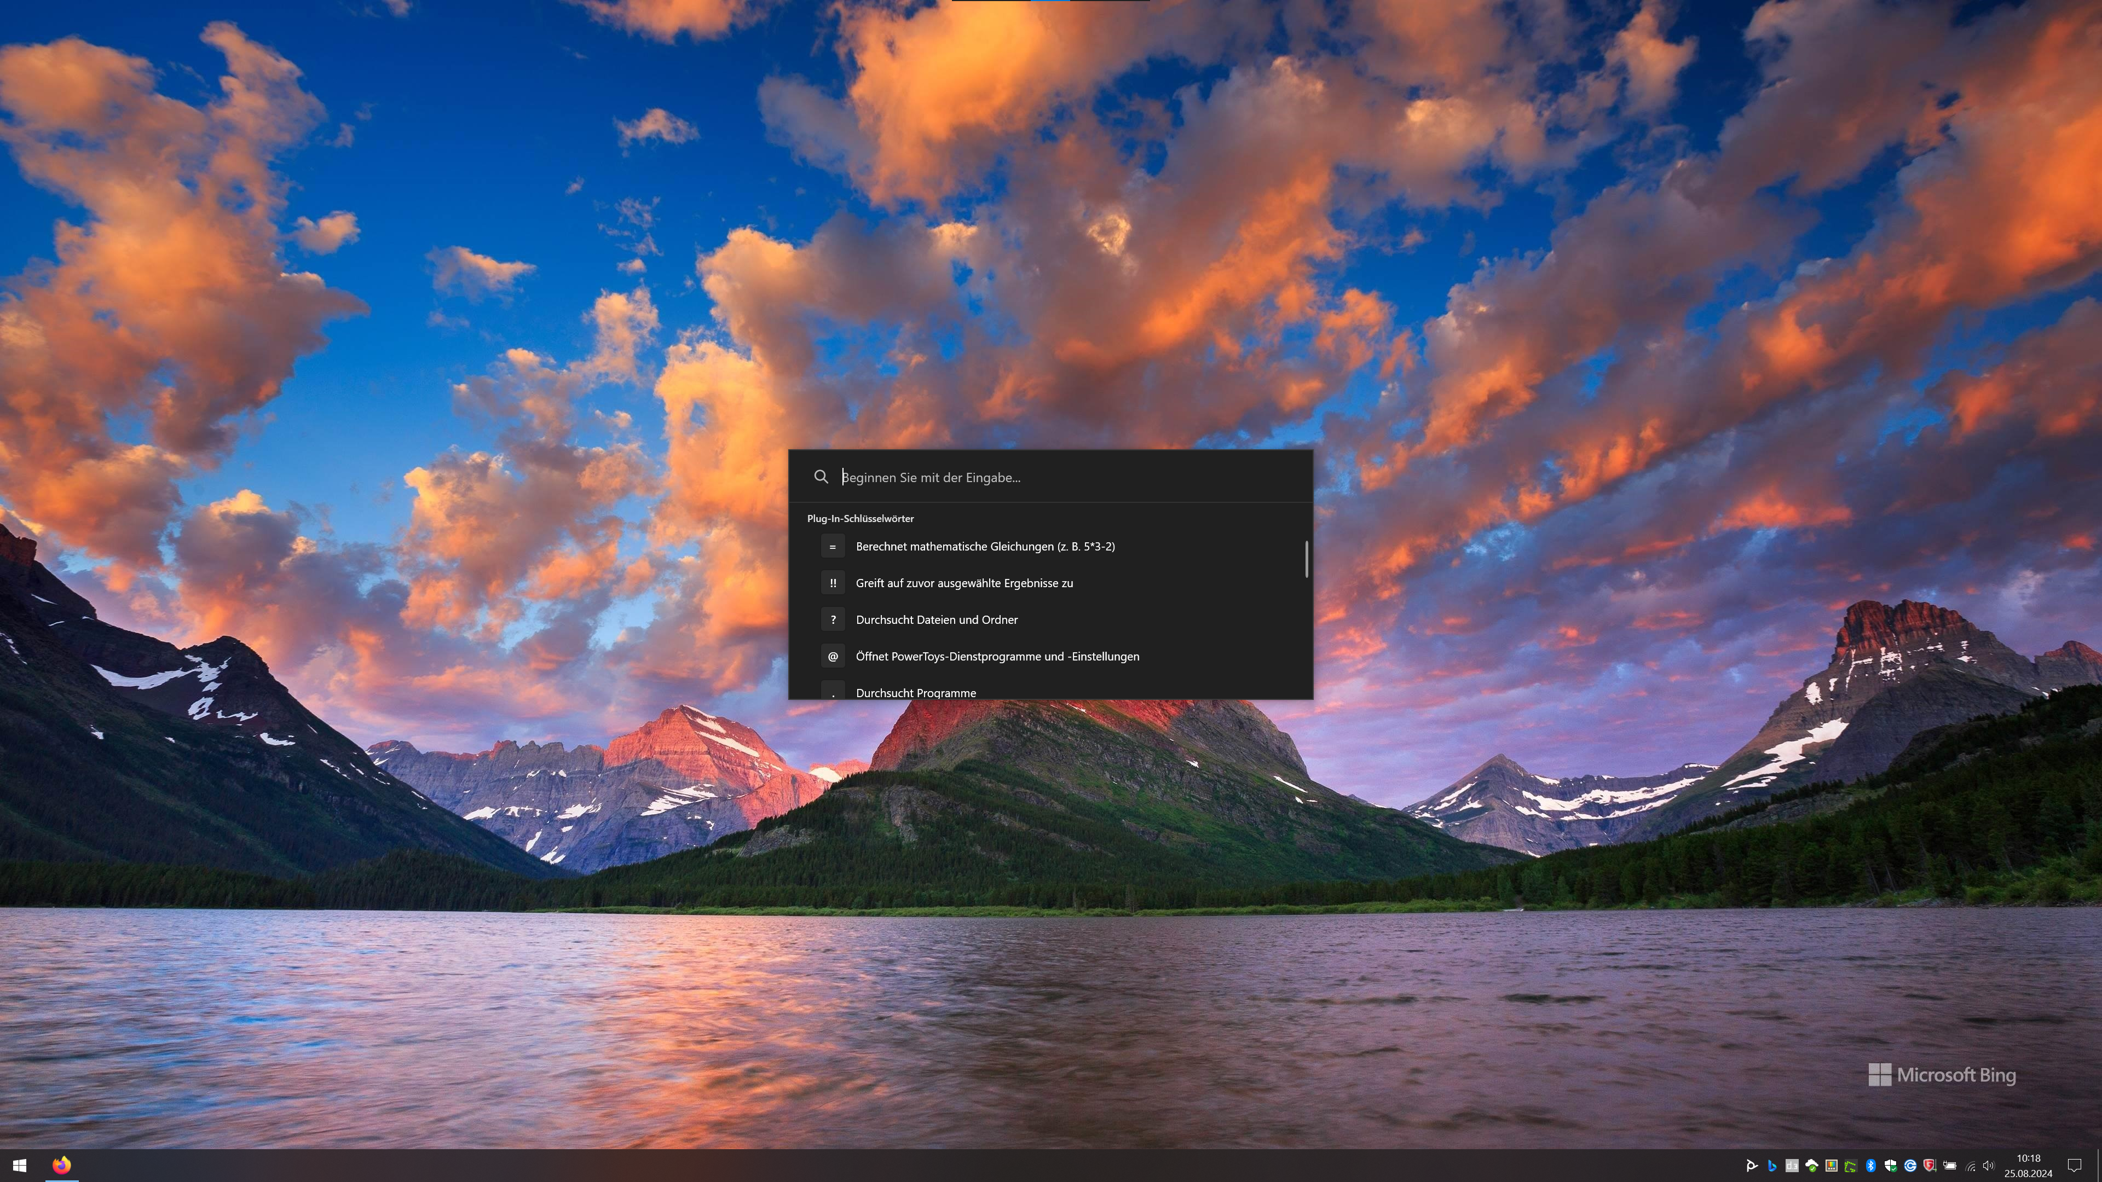Select the '!!' history results entry
Image resolution: width=2102 pixels, height=1182 pixels.
(963, 583)
